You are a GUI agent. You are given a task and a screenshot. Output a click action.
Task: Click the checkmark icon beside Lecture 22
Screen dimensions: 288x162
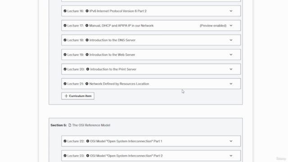[x=65, y=141]
